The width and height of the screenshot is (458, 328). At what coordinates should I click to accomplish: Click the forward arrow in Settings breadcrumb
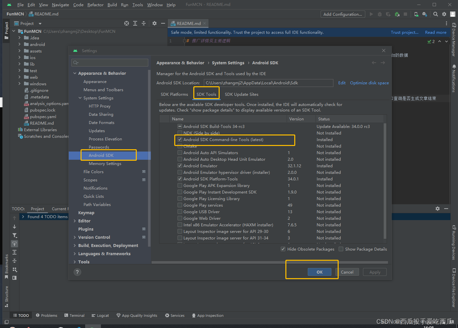[x=383, y=63]
